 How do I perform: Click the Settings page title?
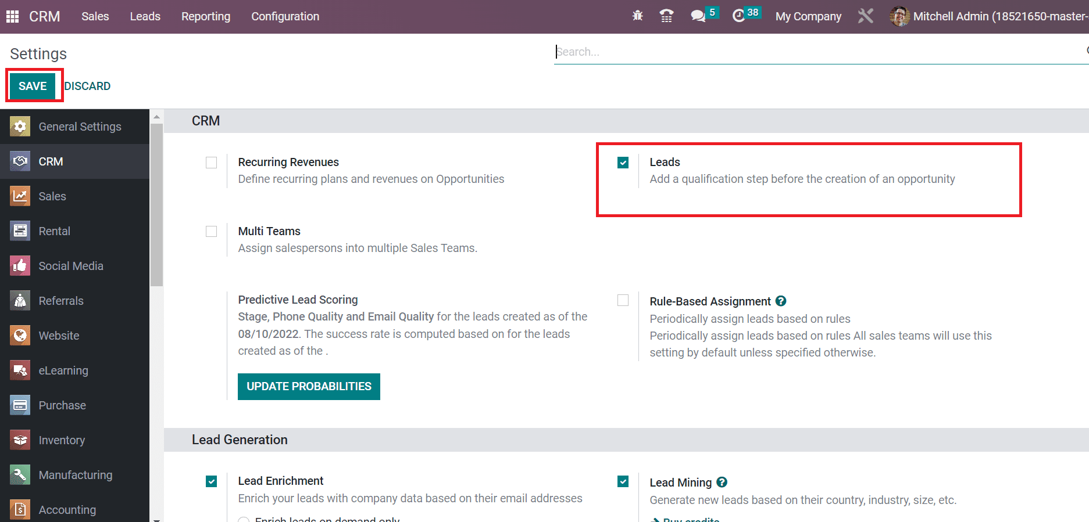(x=38, y=53)
